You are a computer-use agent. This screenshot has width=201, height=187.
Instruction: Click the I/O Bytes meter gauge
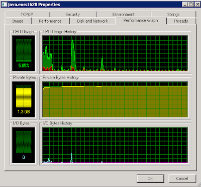pos(24,145)
